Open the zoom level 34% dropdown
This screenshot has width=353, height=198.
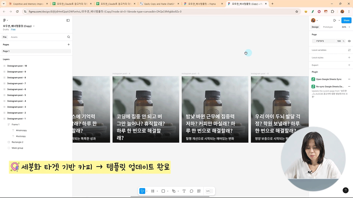click(346, 27)
